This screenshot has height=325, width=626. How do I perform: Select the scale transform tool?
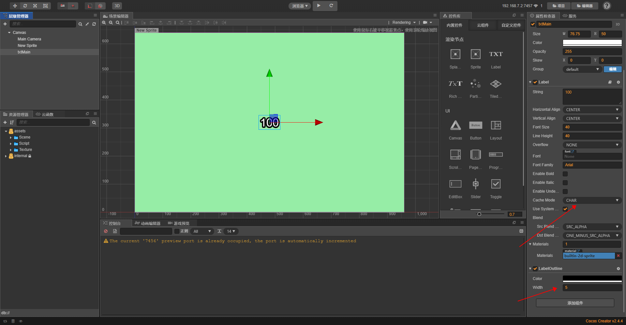coord(35,6)
